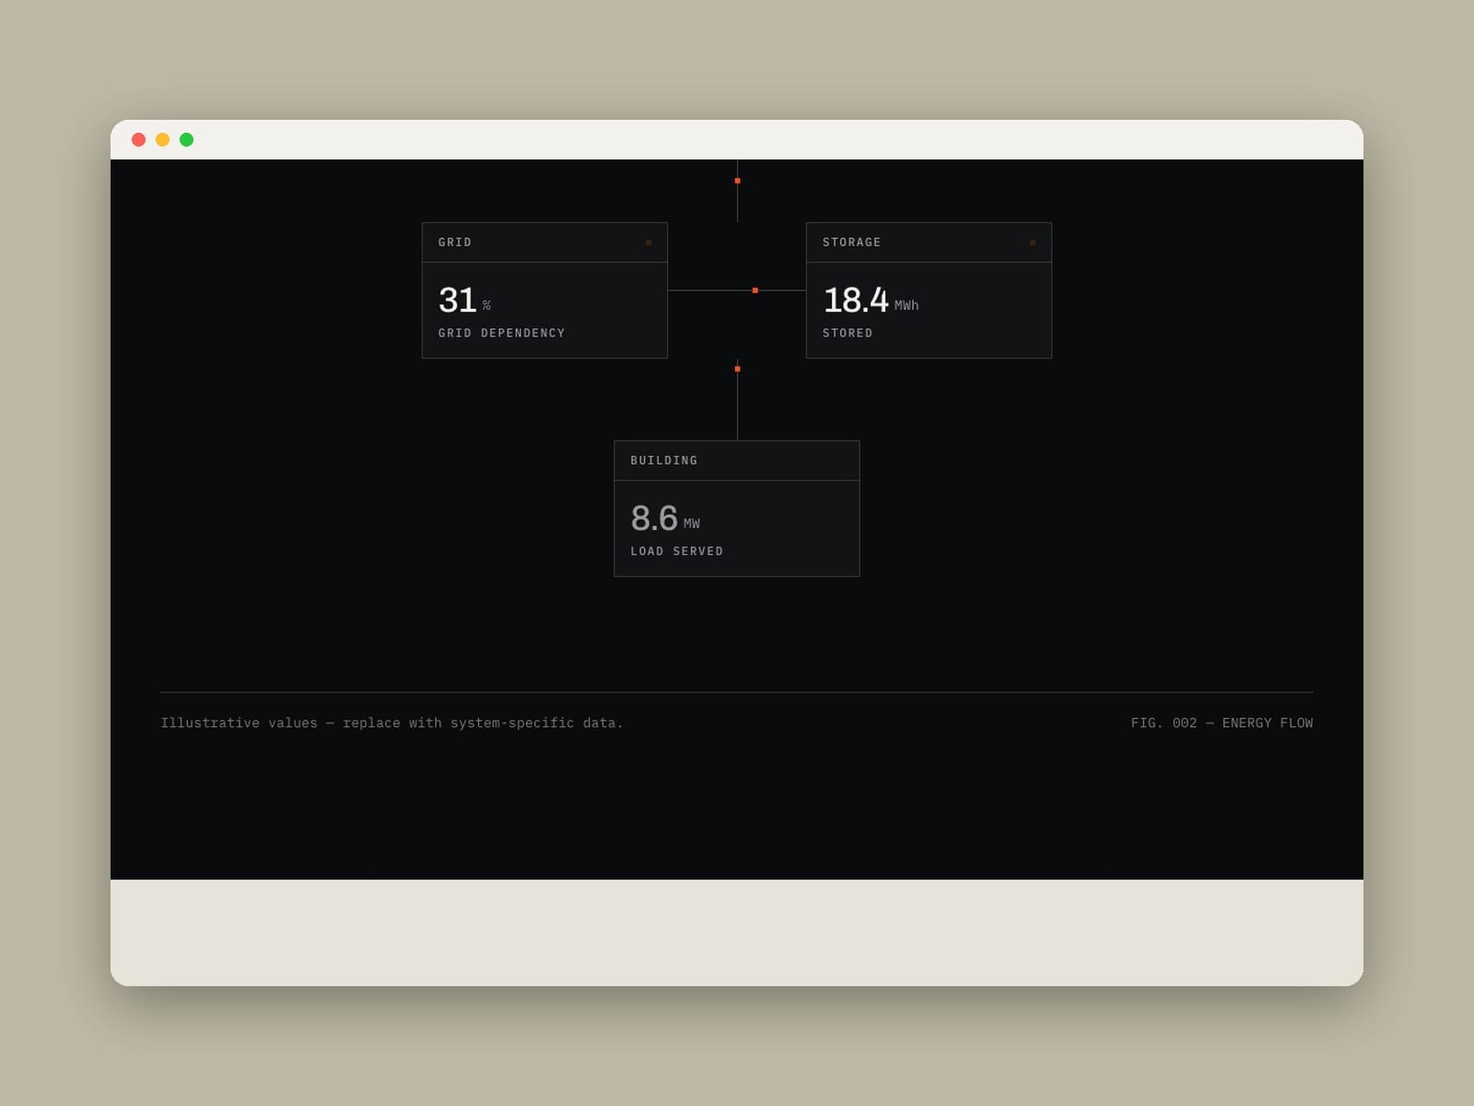Image resolution: width=1474 pixels, height=1106 pixels.
Task: Click the 'FIG. 002 — ENERGY FLOW' caption
Action: 1222,724
